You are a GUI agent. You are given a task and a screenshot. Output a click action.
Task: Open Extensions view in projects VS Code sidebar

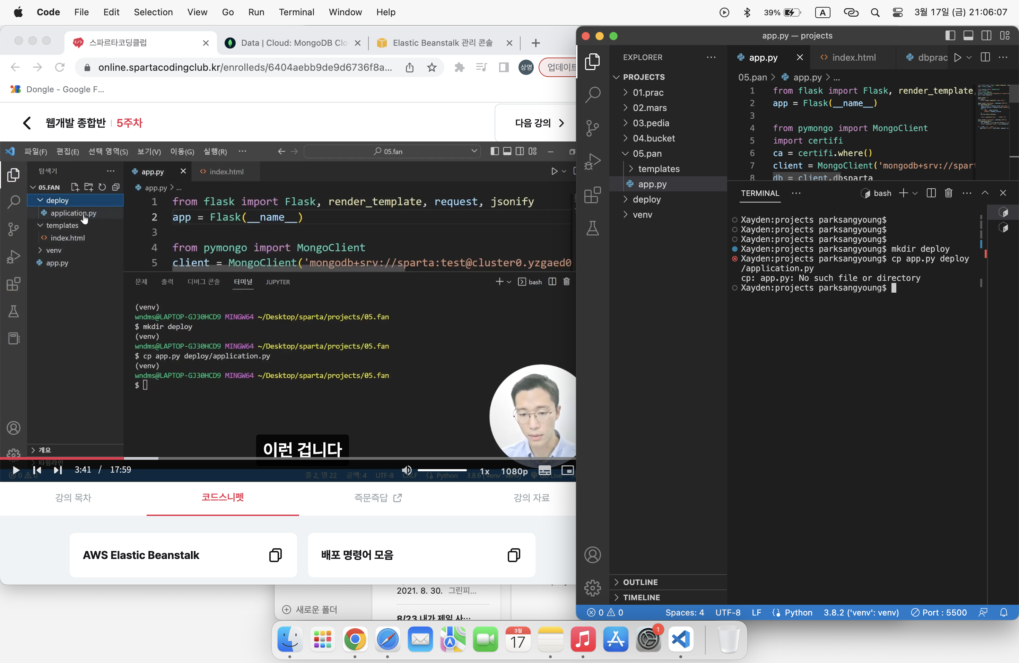click(593, 195)
